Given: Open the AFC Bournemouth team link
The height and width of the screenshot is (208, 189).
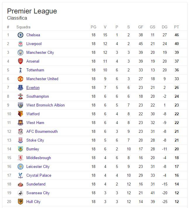Looking at the screenshot, I should click(42, 131).
